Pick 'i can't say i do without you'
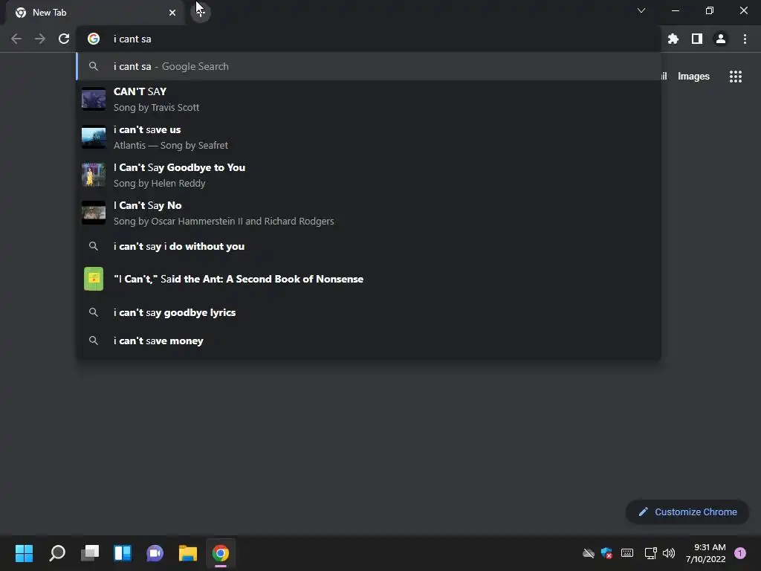Viewport: 761px width, 571px height. point(369,246)
